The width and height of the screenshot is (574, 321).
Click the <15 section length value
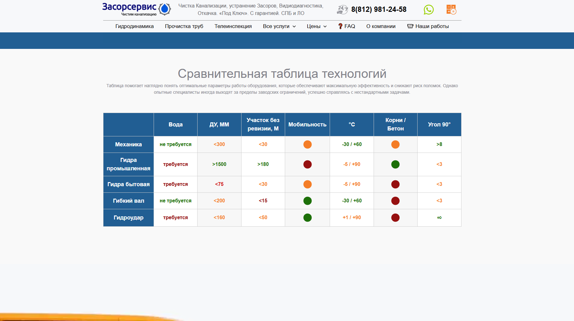click(x=263, y=201)
